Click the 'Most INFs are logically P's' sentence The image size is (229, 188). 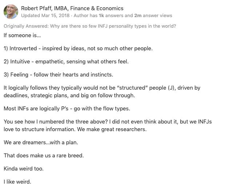click(x=67, y=109)
